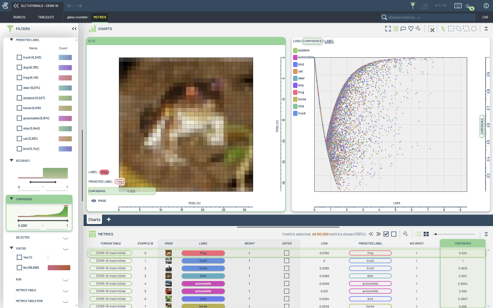Open the Log panel
493x308 pixels.
coord(485,17)
